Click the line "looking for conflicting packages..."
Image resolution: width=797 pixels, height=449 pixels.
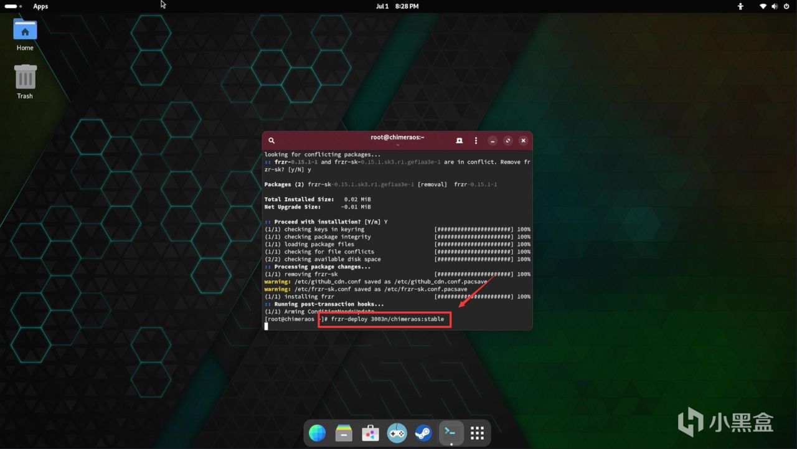pos(322,154)
